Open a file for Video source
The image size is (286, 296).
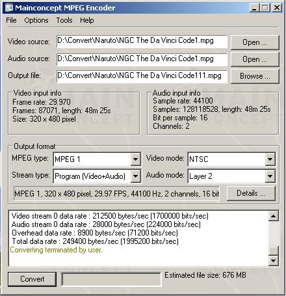pos(255,42)
